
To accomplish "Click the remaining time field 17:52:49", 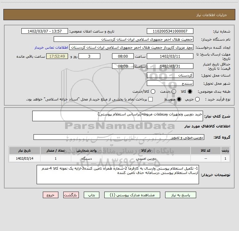I will [57, 56].
